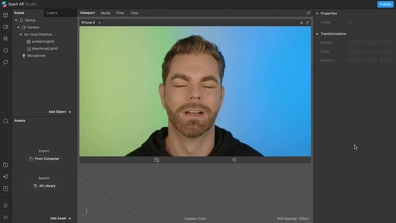The width and height of the screenshot is (396, 223).
Task: Click the 'Camera: Front' label
Action: [195, 219]
